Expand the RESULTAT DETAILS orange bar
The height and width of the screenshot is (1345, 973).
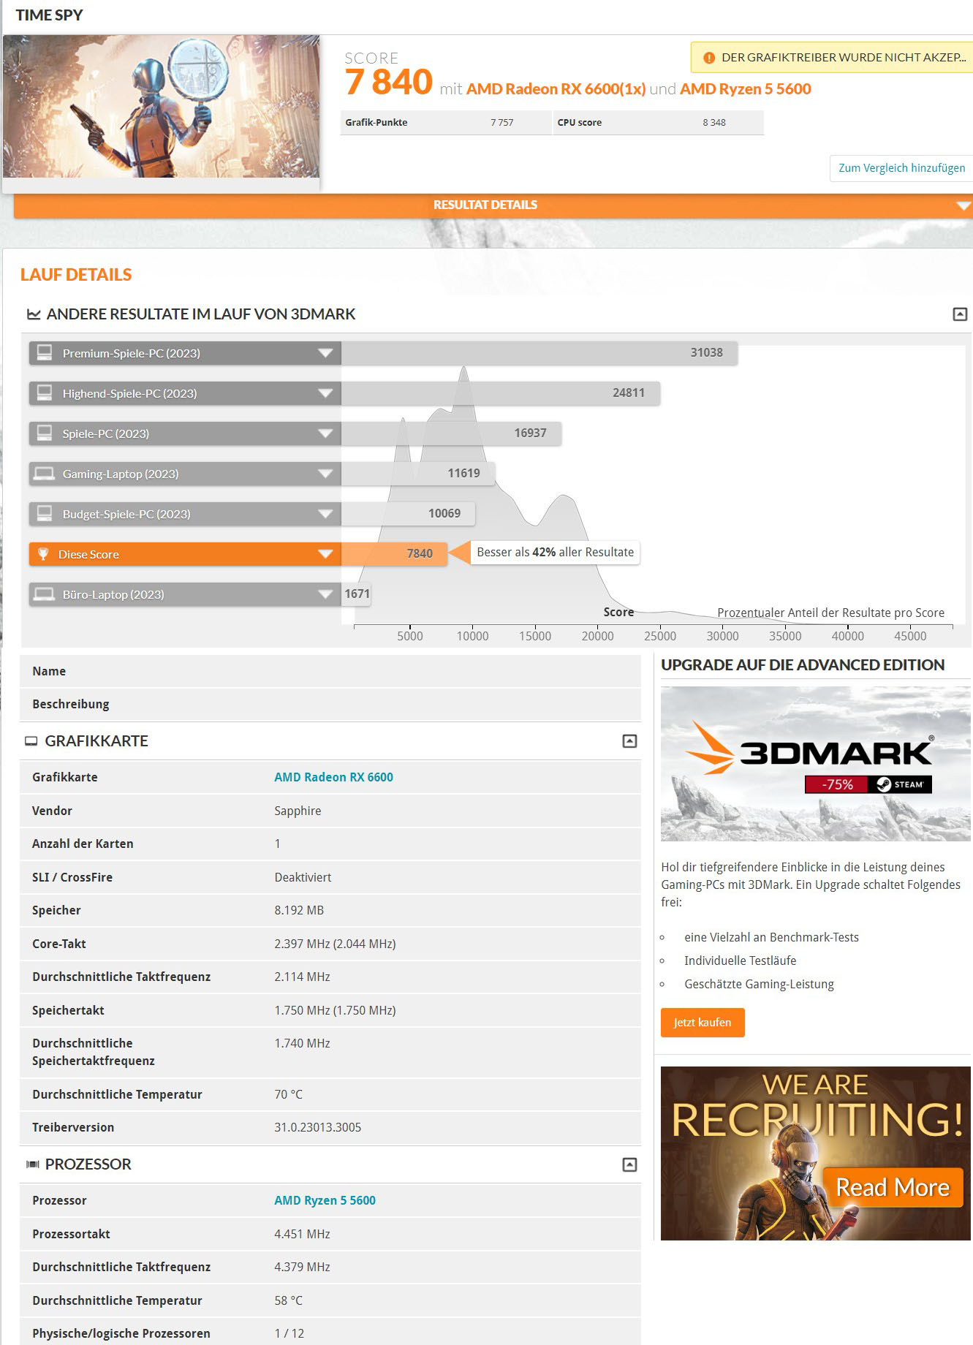[x=493, y=205]
